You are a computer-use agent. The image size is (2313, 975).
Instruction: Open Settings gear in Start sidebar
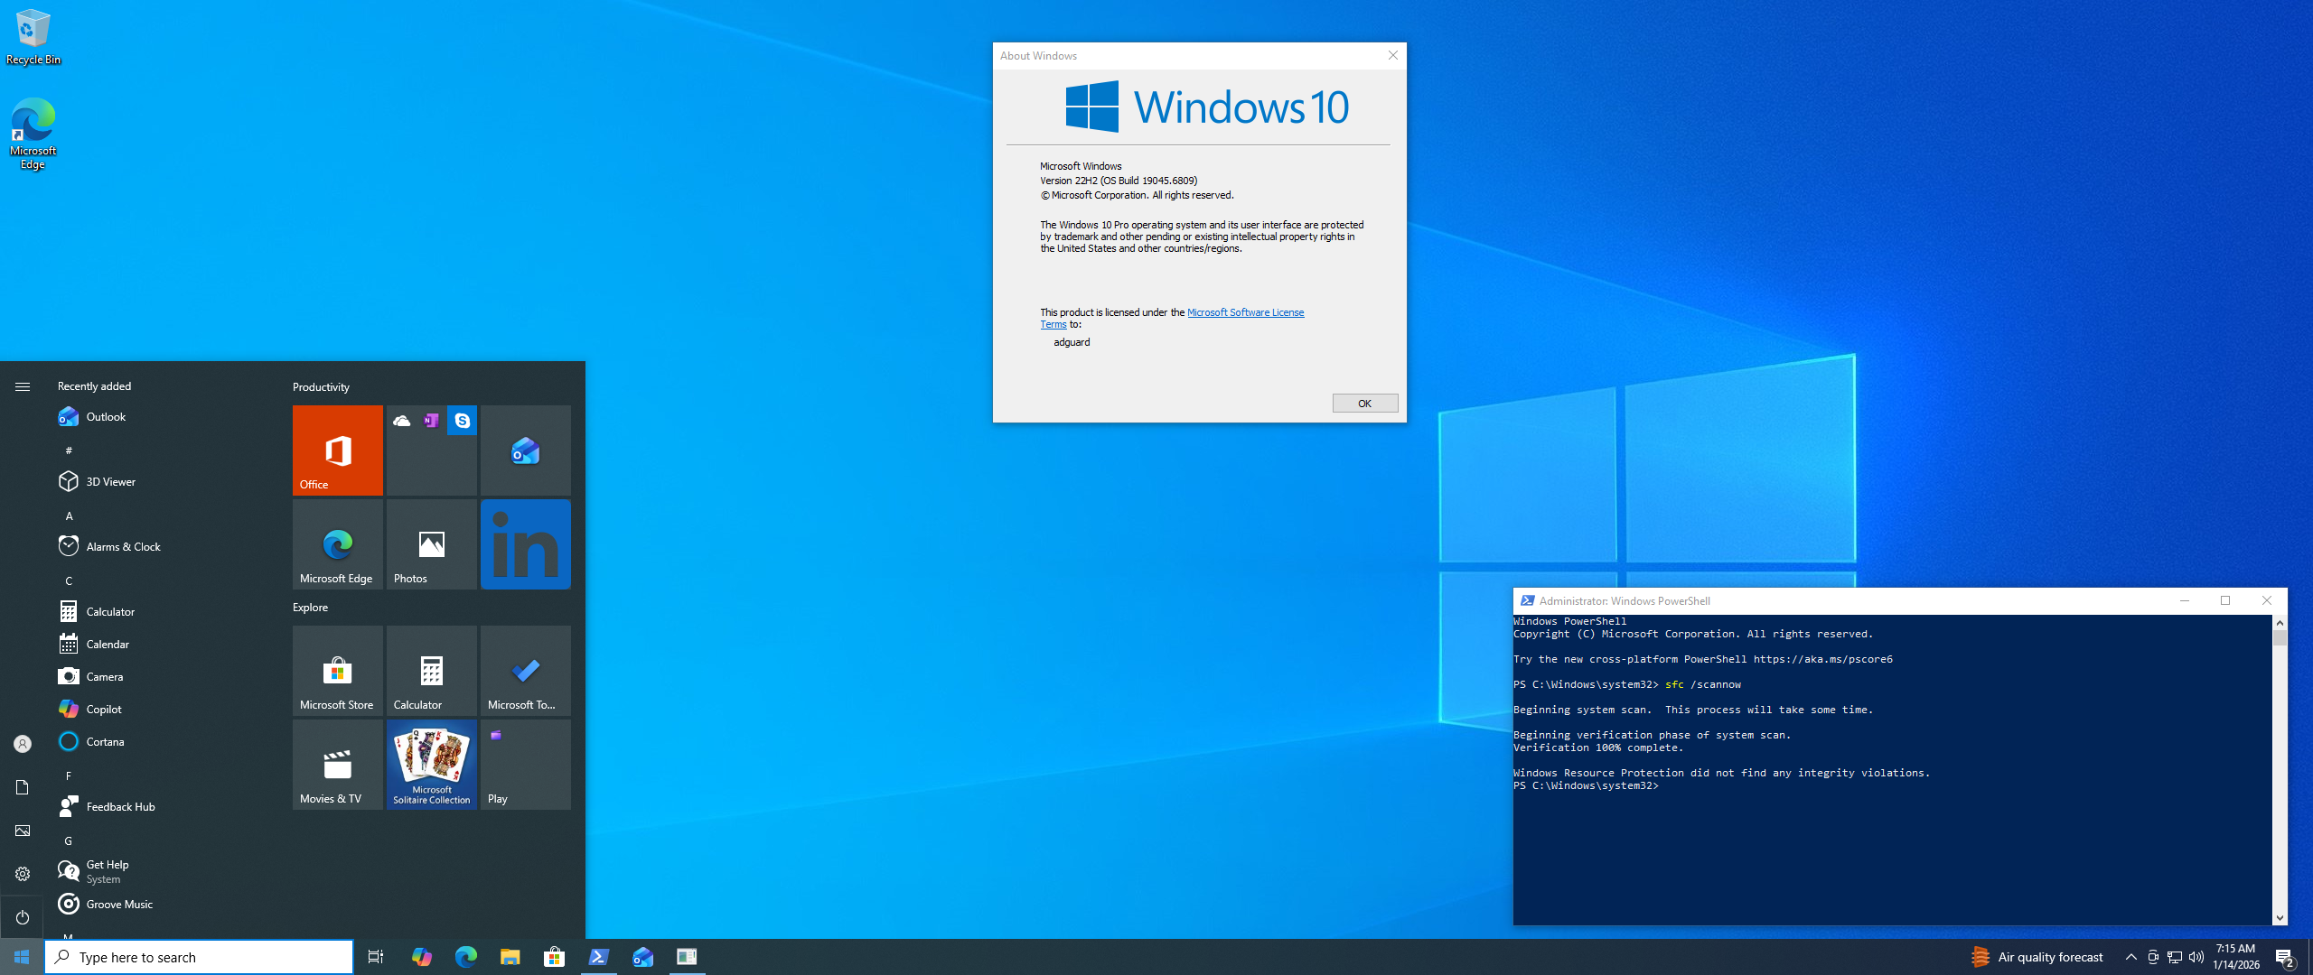pos(23,873)
